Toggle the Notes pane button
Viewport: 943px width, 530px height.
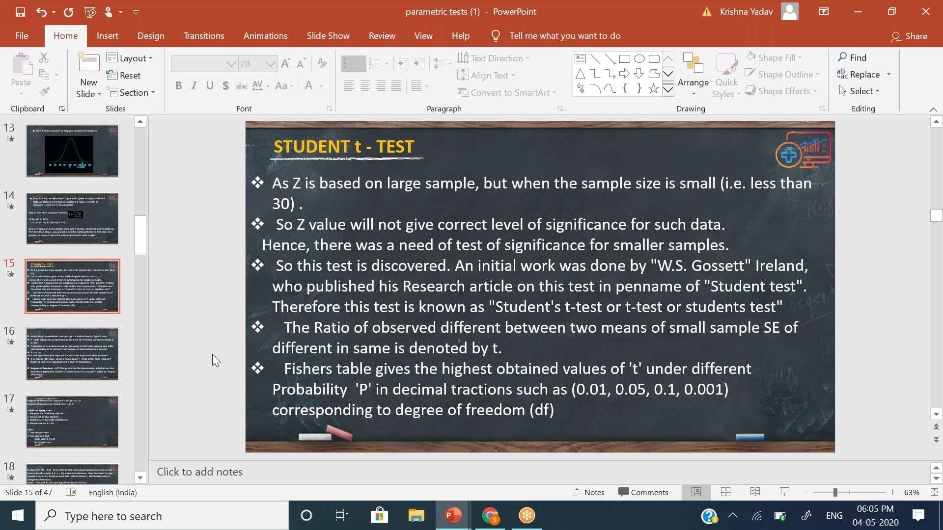pos(588,492)
